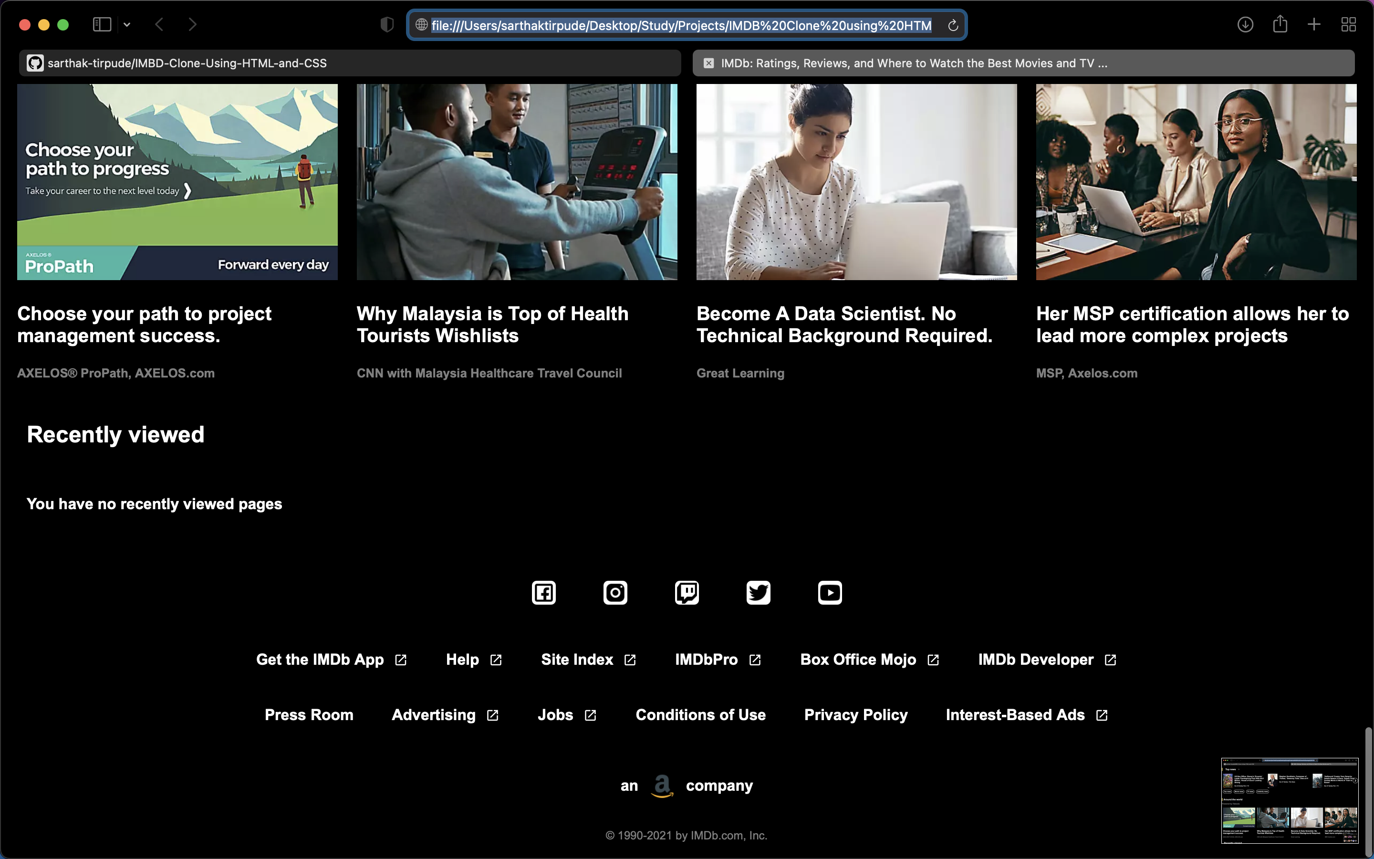This screenshot has height=859, width=1374.
Task: Click the Twitter bird icon
Action: click(x=758, y=593)
